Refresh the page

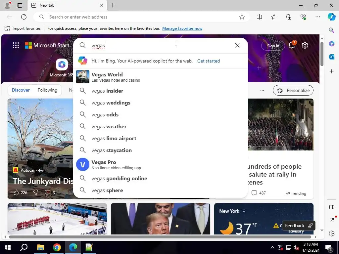pos(24,17)
